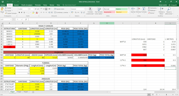
Task: Adjust the zoom slider
Action: pyautogui.click(x=166, y=94)
